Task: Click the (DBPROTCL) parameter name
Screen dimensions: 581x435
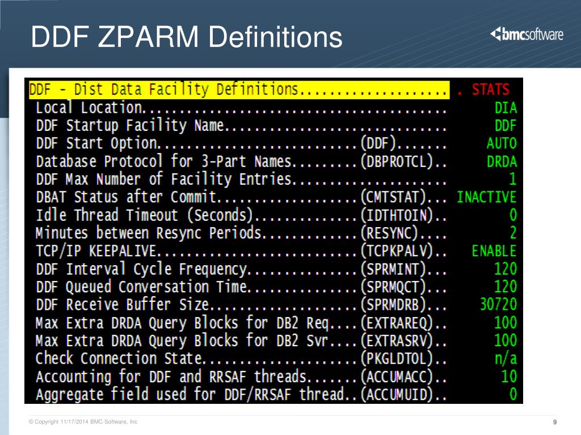Action: pyautogui.click(x=397, y=161)
